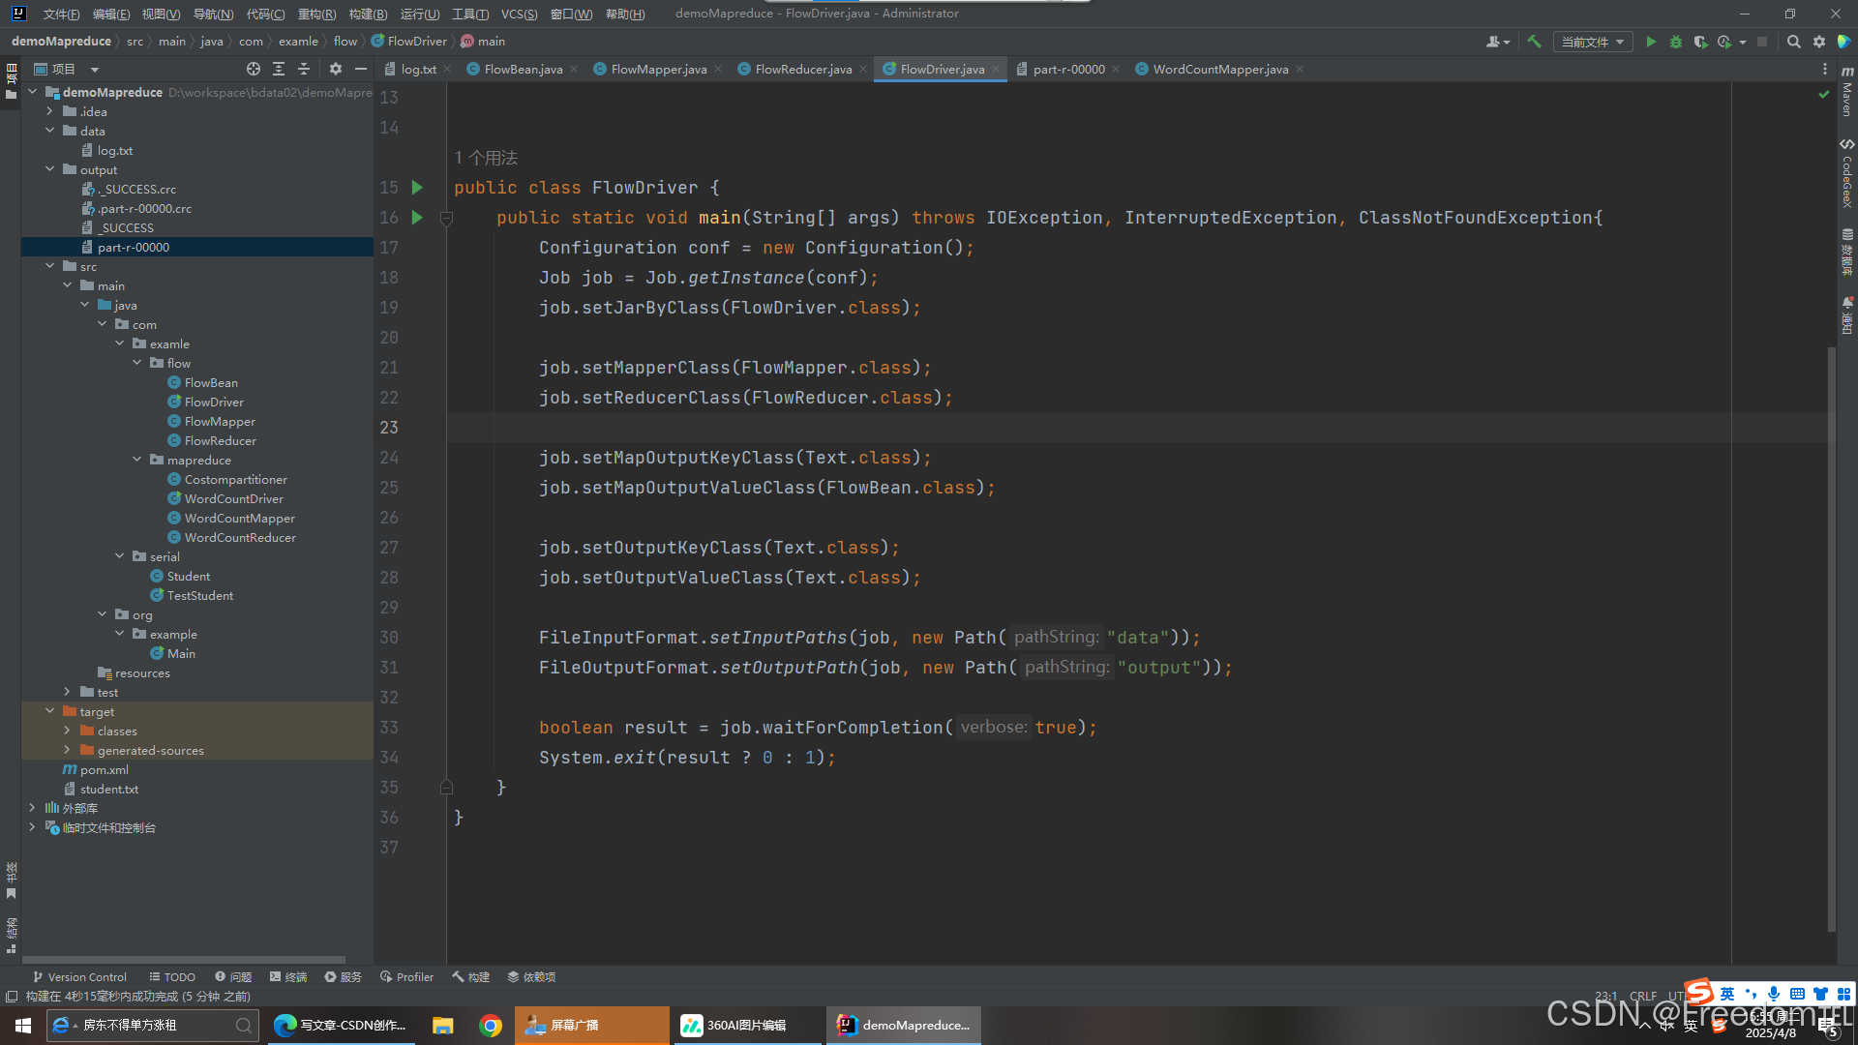Open the 当前文件 run configuration dropdown
Image resolution: width=1858 pixels, height=1045 pixels.
[1592, 42]
